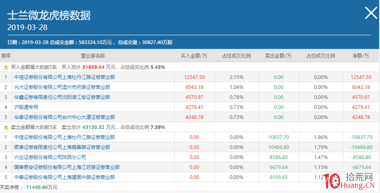Click the 1.04% cell
380x193 pixels.
click(x=237, y=87)
